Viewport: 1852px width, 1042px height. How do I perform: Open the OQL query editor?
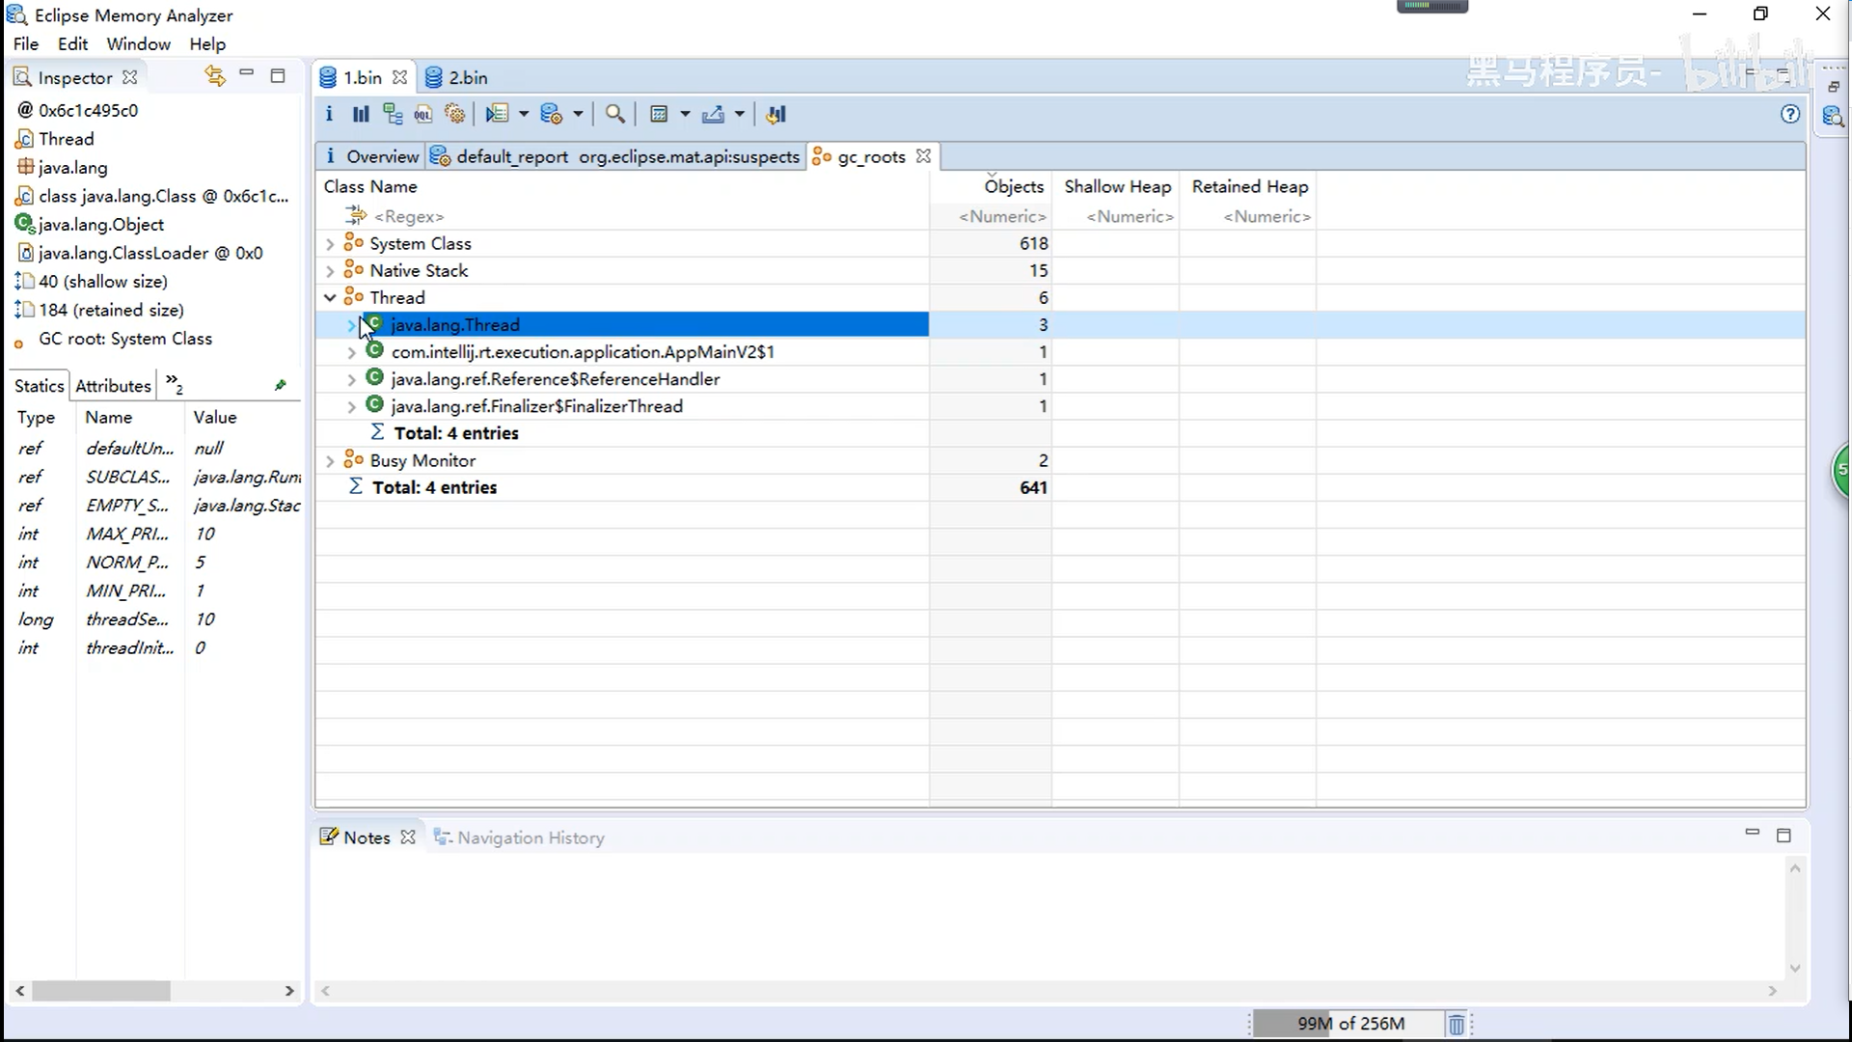click(x=423, y=114)
